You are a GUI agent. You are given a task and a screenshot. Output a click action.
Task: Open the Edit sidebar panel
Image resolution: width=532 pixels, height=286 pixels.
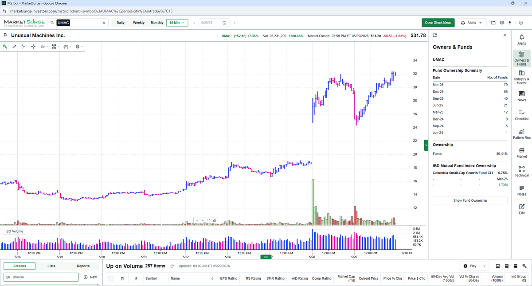[521, 209]
